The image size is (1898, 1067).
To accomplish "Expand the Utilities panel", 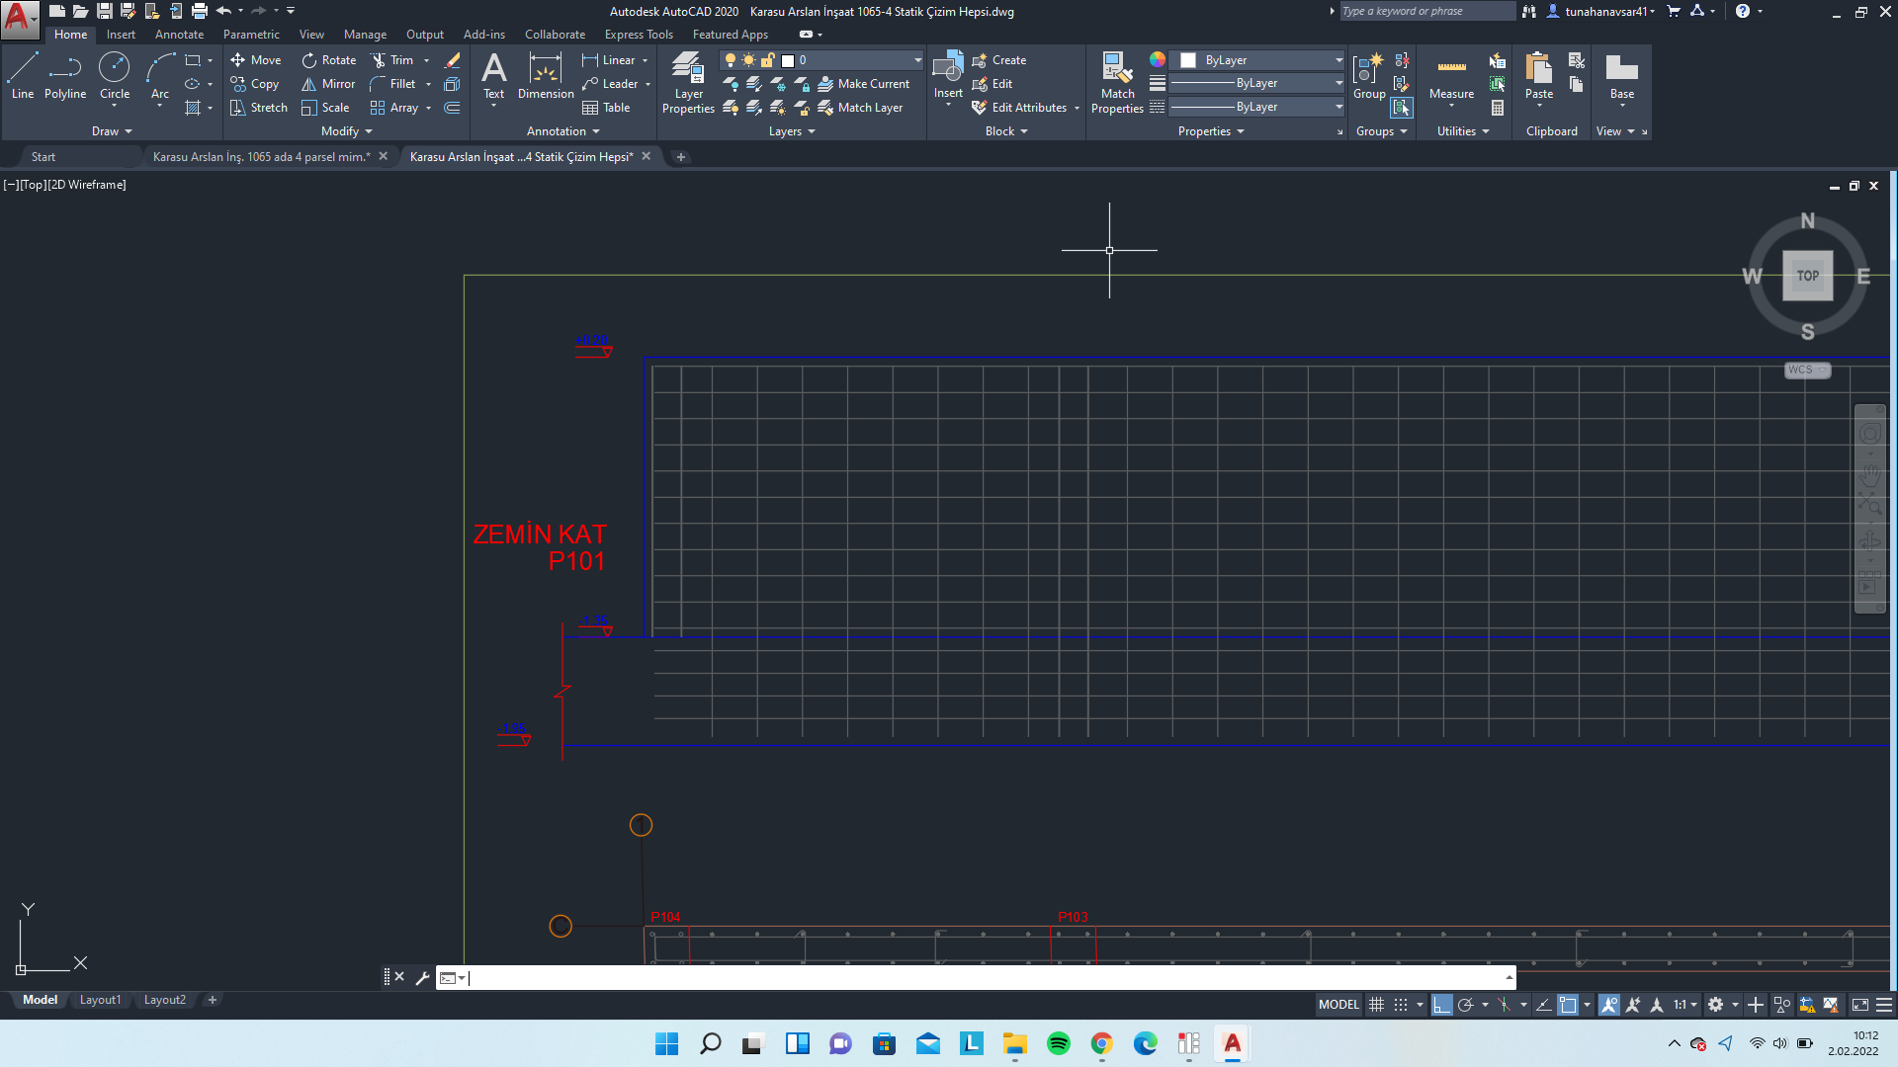I will (x=1463, y=131).
